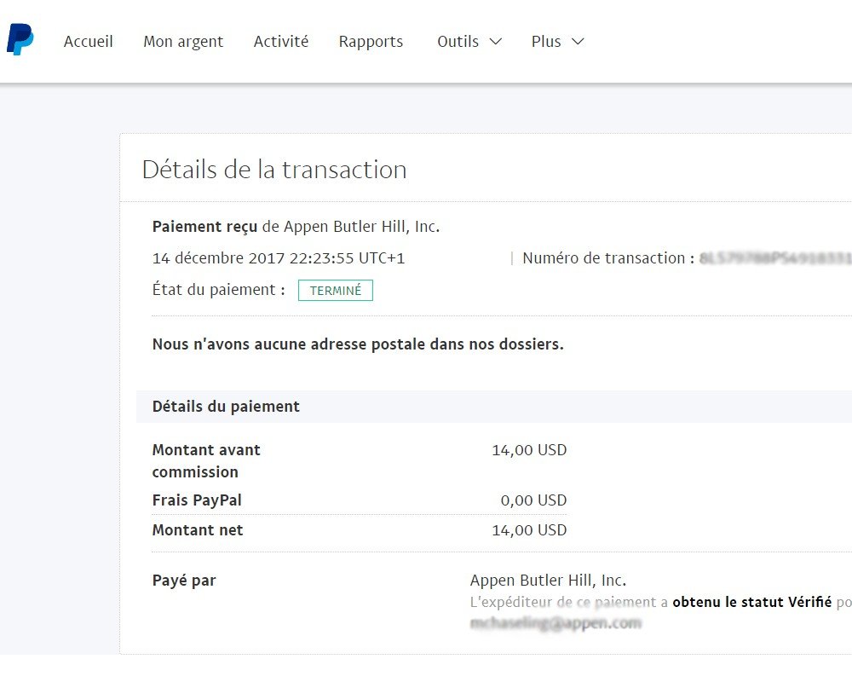Viewport: 852px width, 682px height.
Task: Click the Montant avant commission label
Action: tap(206, 460)
